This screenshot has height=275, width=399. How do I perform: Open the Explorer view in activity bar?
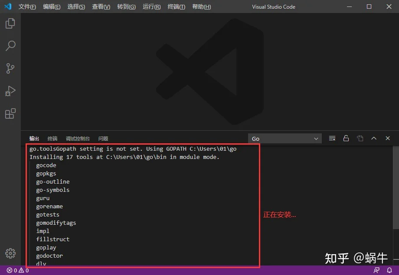(x=10, y=23)
